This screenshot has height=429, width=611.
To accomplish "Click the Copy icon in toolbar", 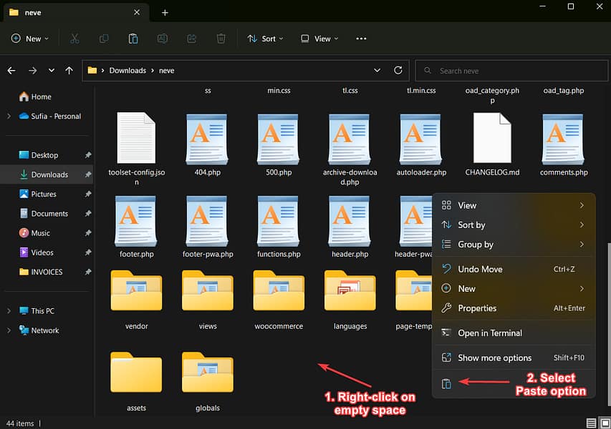I will point(104,39).
